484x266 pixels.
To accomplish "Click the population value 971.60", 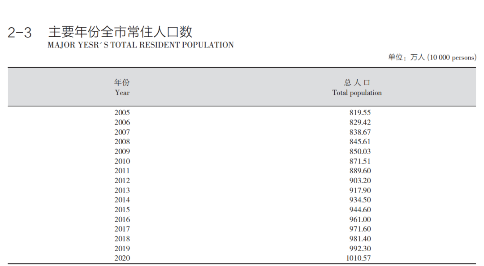I will [360, 229].
